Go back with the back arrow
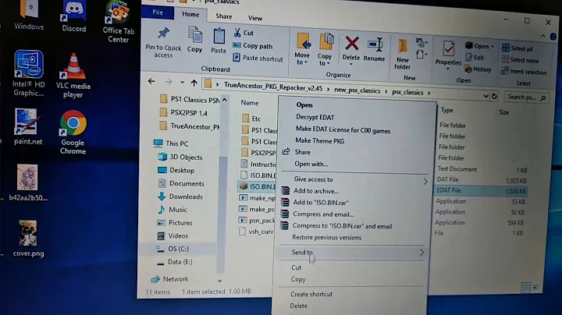 pyautogui.click(x=151, y=81)
